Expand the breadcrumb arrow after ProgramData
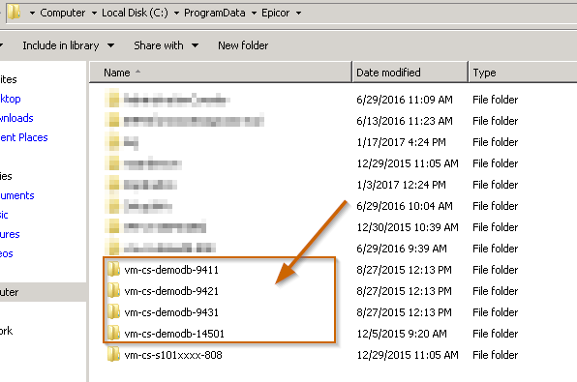 point(254,14)
